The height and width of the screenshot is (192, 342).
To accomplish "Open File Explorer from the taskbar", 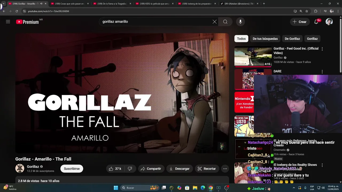I will (x=195, y=188).
